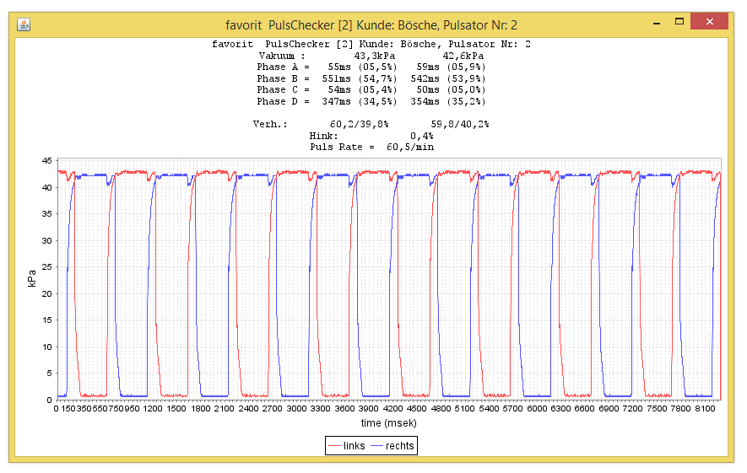
Task: Click Phase C value 50ms (05,0%)
Action: tap(451, 90)
